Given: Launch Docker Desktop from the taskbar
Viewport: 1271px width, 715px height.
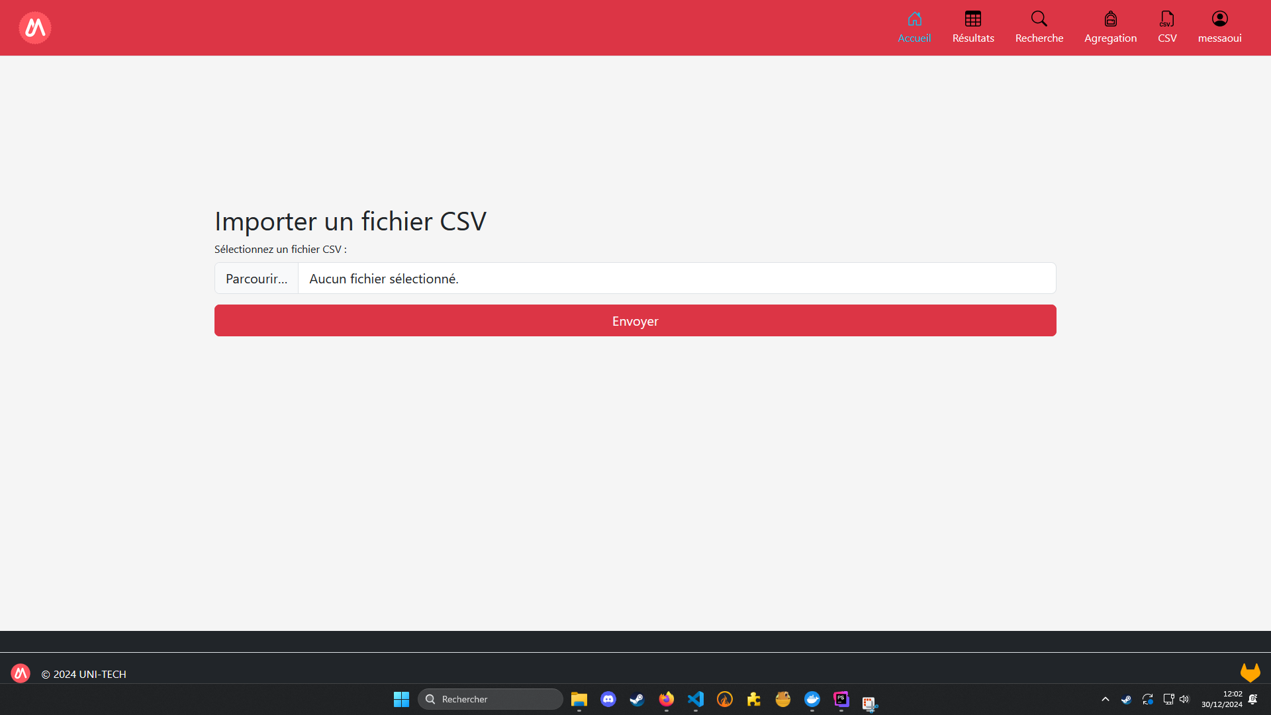Looking at the screenshot, I should 812,699.
